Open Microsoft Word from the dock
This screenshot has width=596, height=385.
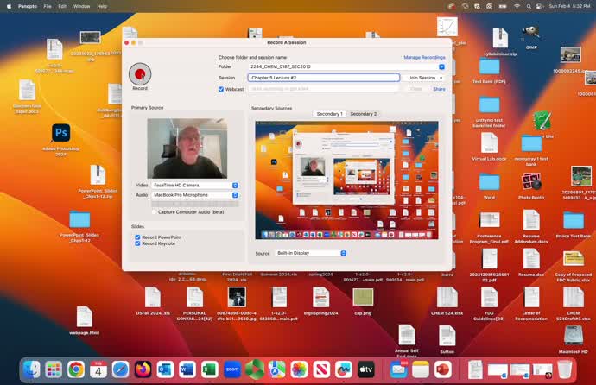pos(187,369)
